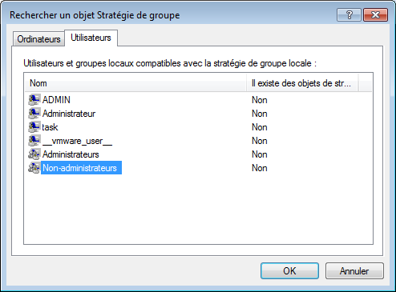Image resolution: width=396 pixels, height=292 pixels.
Task: Click the Non-administrateurs group icon
Action: [34, 168]
